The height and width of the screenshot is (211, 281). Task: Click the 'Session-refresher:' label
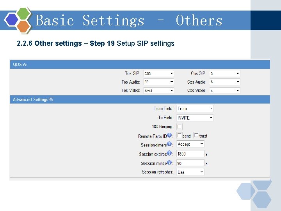(158, 172)
